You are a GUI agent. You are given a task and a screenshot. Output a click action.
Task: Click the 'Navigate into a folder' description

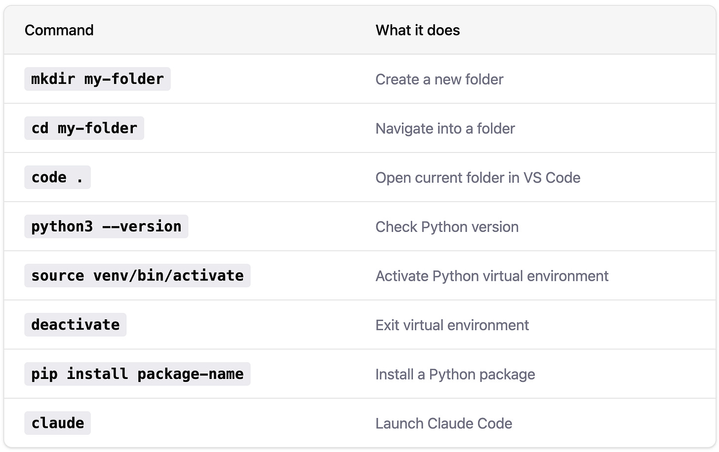click(x=445, y=128)
